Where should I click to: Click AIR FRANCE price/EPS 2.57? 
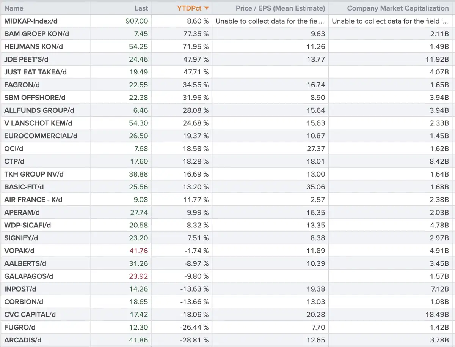point(317,200)
